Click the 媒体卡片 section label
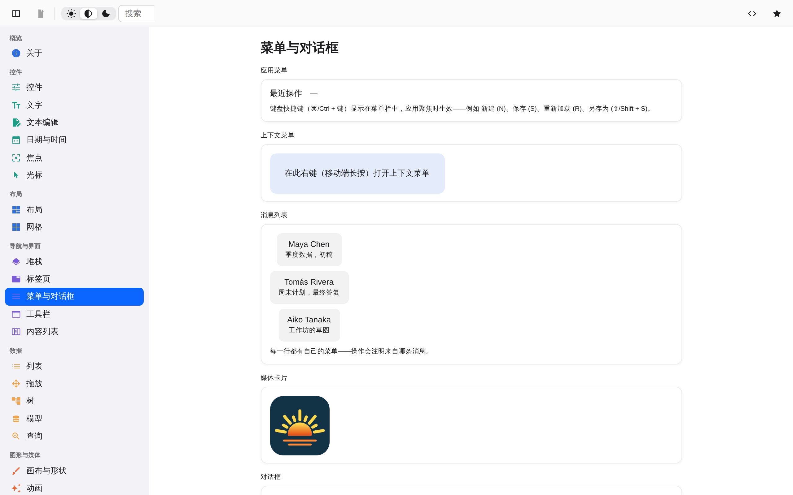Image resolution: width=793 pixels, height=495 pixels. pos(274,378)
